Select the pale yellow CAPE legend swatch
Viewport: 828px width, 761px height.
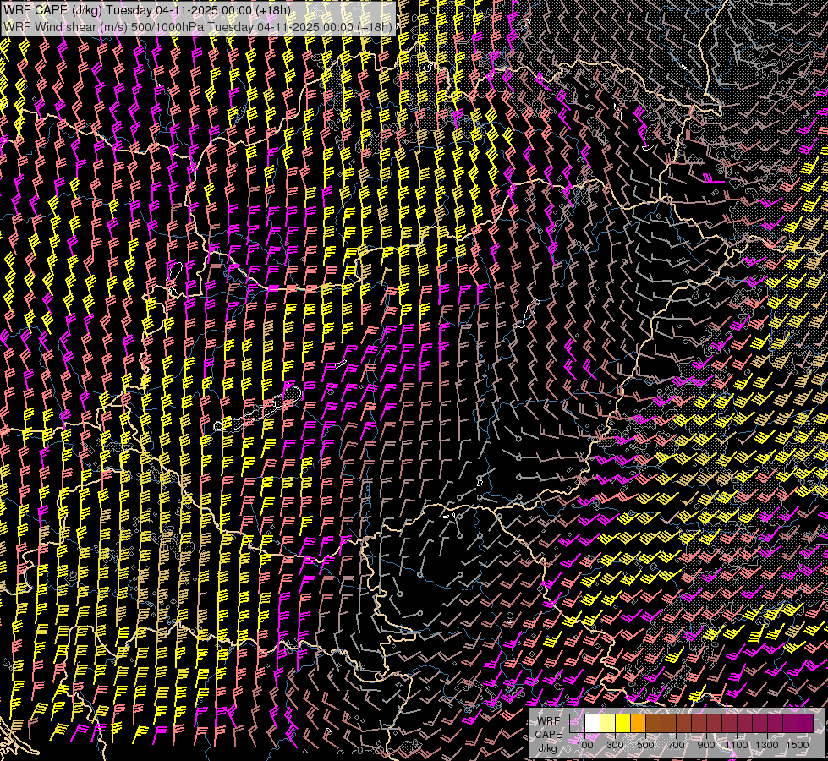[607, 724]
